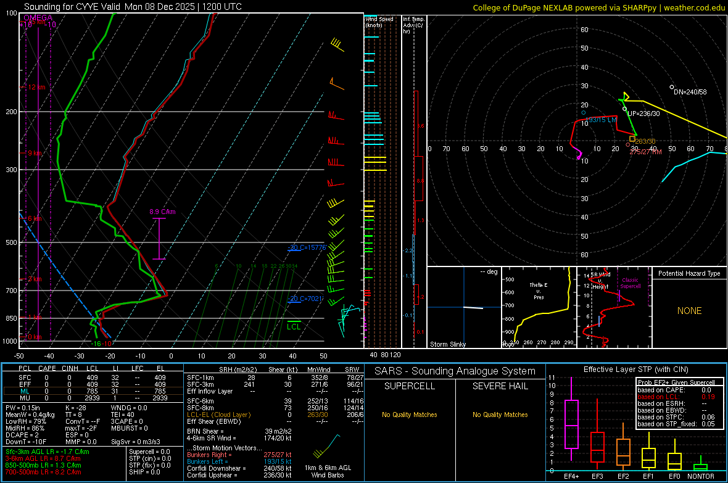The height and width of the screenshot is (483, 728).
Task: Click the PW = 0.15in value
Action: coord(23,408)
